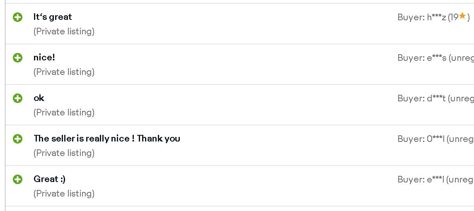
Task: Click the "ok" feedback comment
Action: (x=39, y=98)
